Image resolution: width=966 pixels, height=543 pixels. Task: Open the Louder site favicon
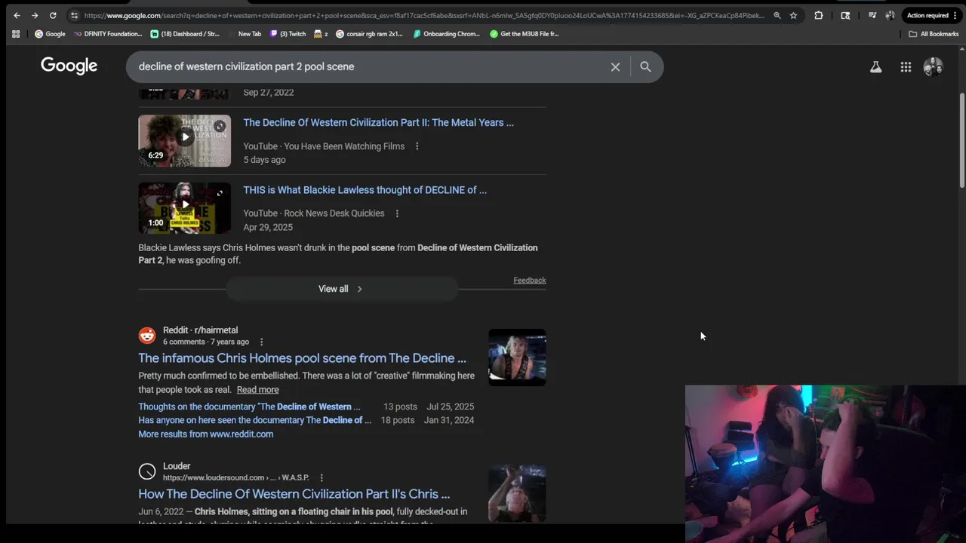pyautogui.click(x=147, y=471)
